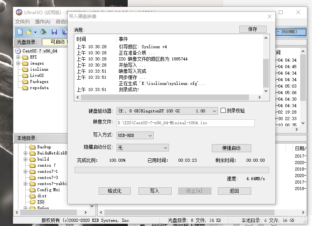
Task: Click the Open folder toolbar icon
Action: pyautogui.click(x=29, y=32)
